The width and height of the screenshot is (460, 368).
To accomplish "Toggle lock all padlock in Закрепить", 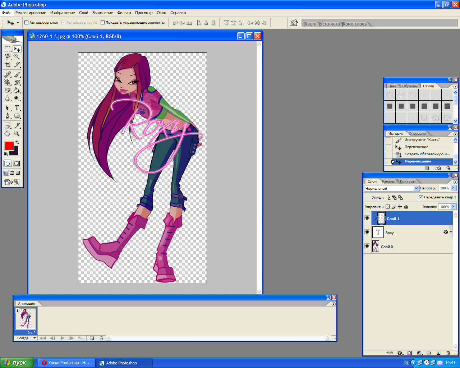I will tap(406, 207).
